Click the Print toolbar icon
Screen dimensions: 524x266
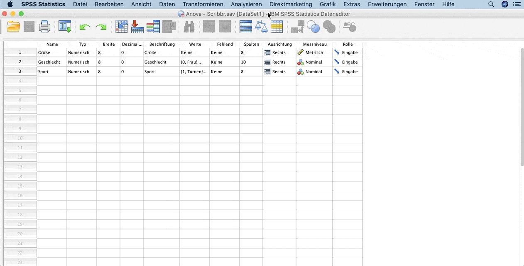point(44,27)
